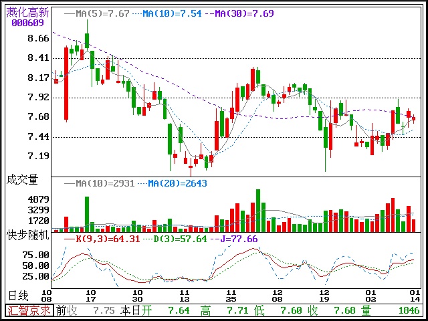The image size is (428, 321).
Task: Click the 7.19 price axis label
Action: [x=38, y=156]
